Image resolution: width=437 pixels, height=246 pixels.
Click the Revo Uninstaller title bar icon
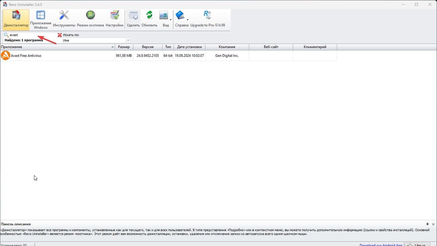point(5,5)
